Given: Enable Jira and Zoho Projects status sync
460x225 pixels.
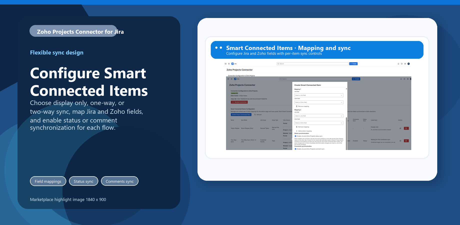Looking at the screenshot, I should tap(295, 136).
